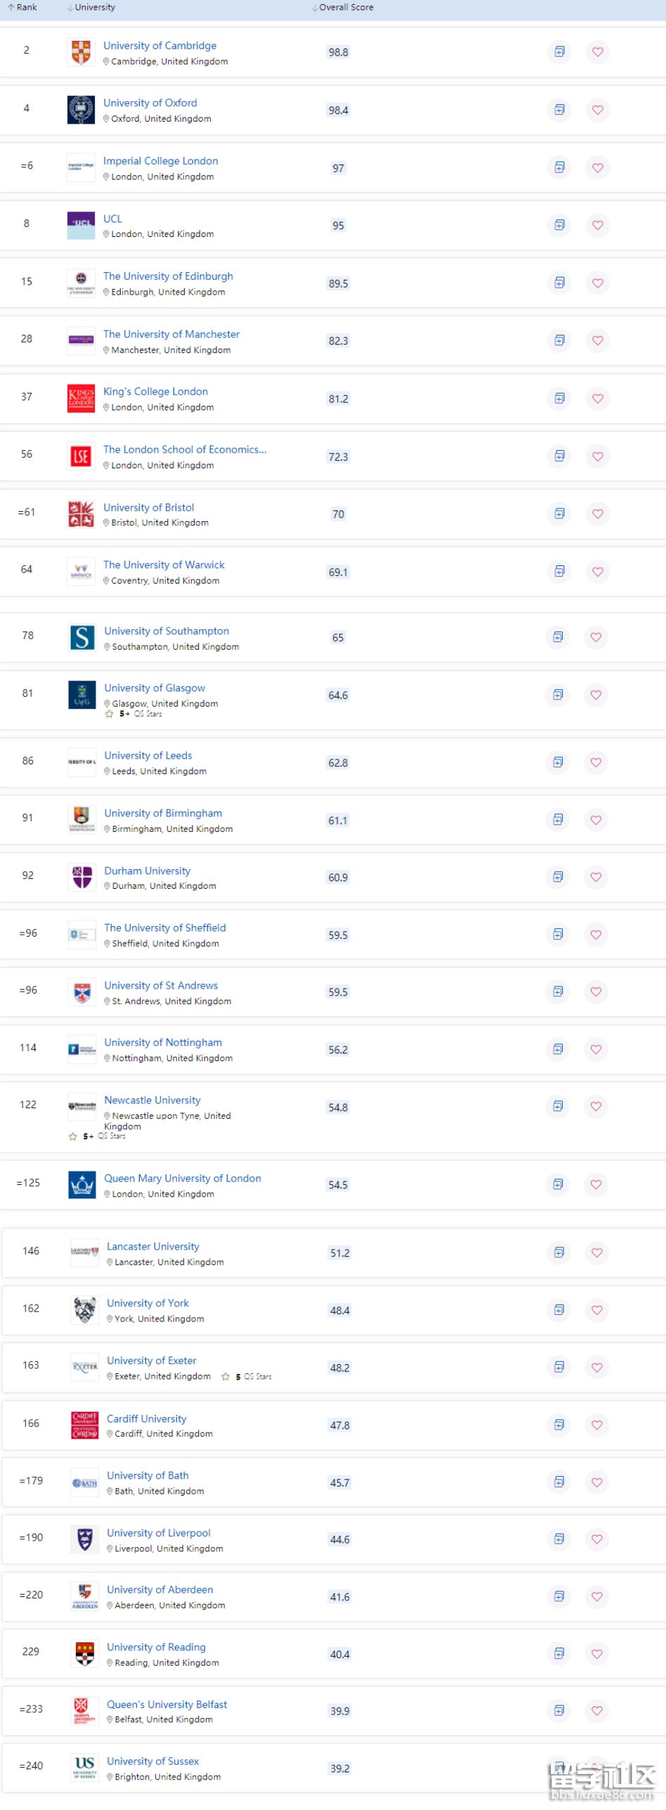Click compare icon in UCL row
Screen dimensions: 666x1810
coord(559,225)
